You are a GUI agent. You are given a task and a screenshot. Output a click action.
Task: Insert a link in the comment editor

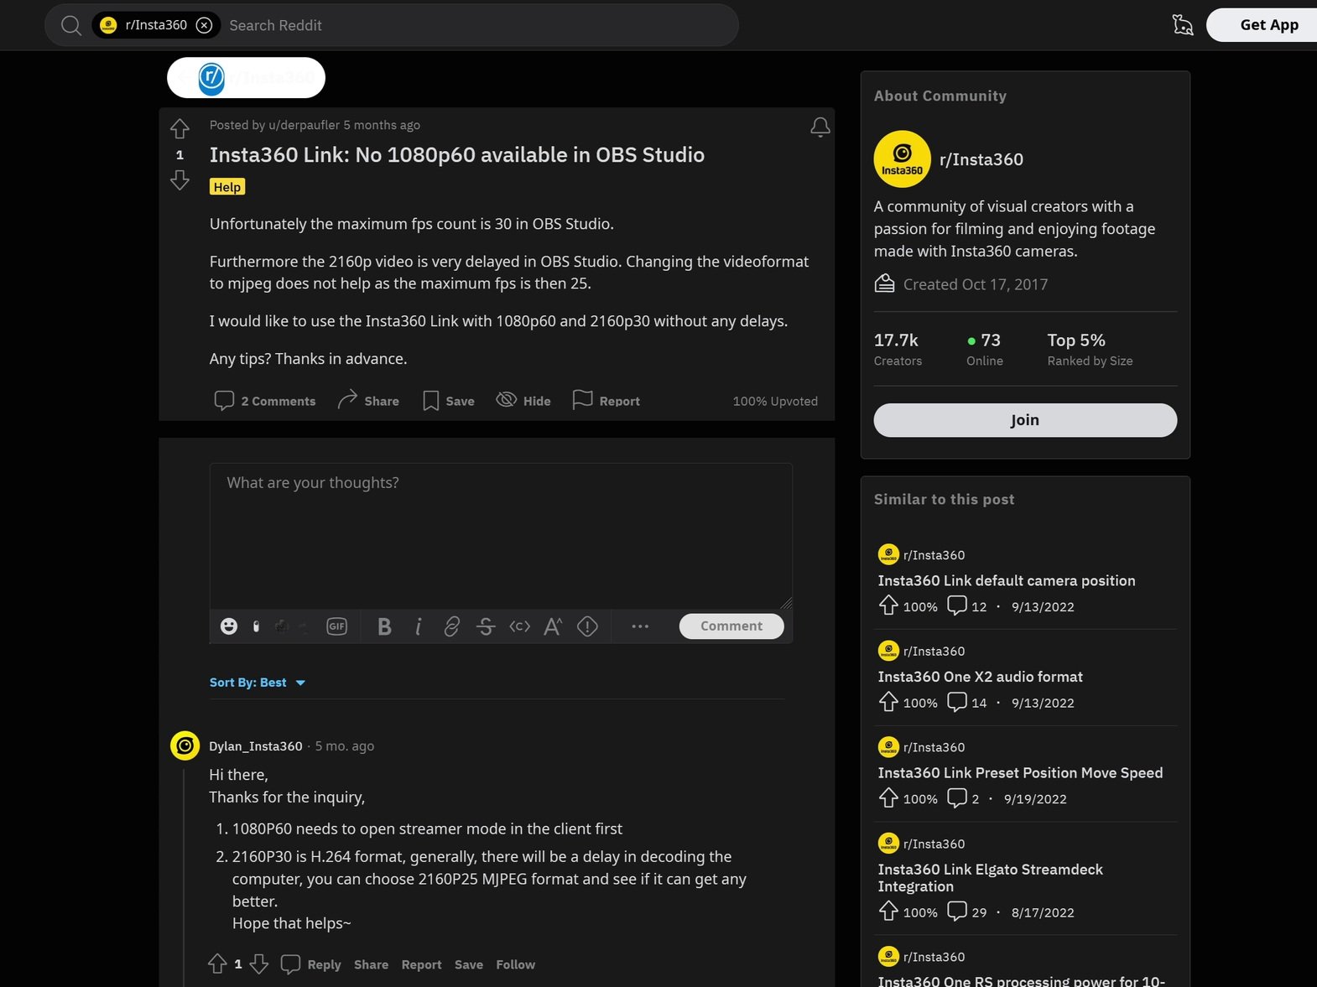pyautogui.click(x=451, y=626)
